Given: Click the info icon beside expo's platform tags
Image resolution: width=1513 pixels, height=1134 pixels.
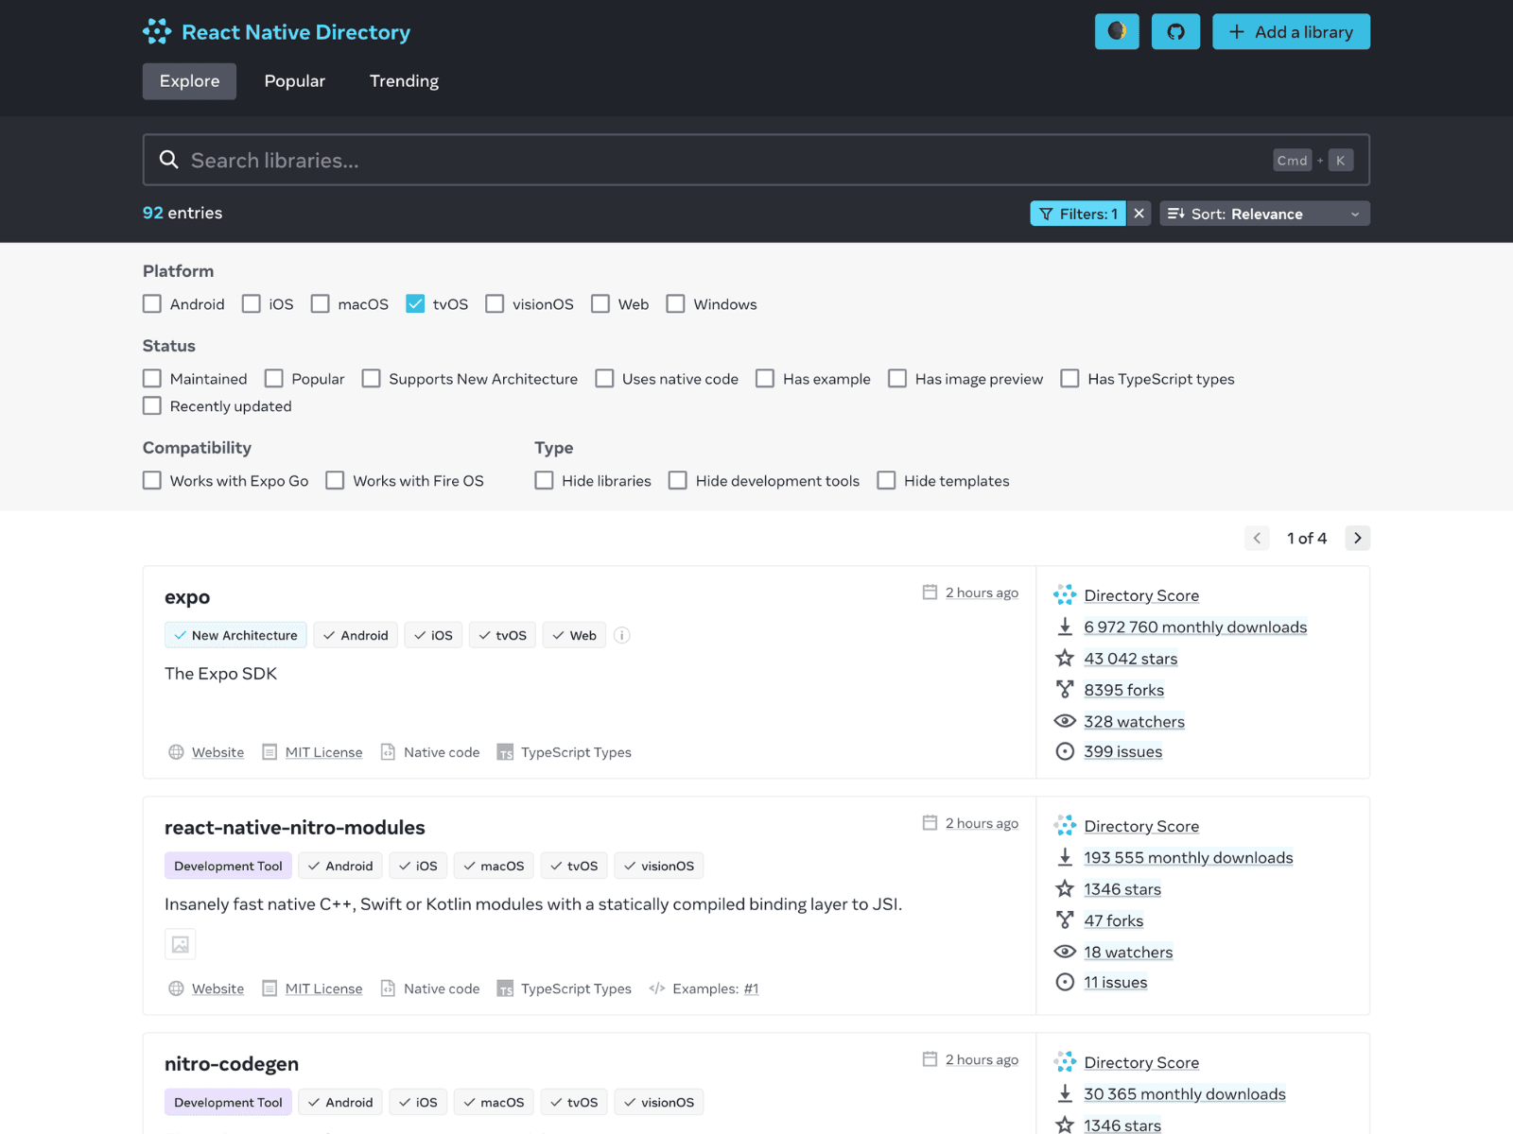Looking at the screenshot, I should (x=621, y=635).
